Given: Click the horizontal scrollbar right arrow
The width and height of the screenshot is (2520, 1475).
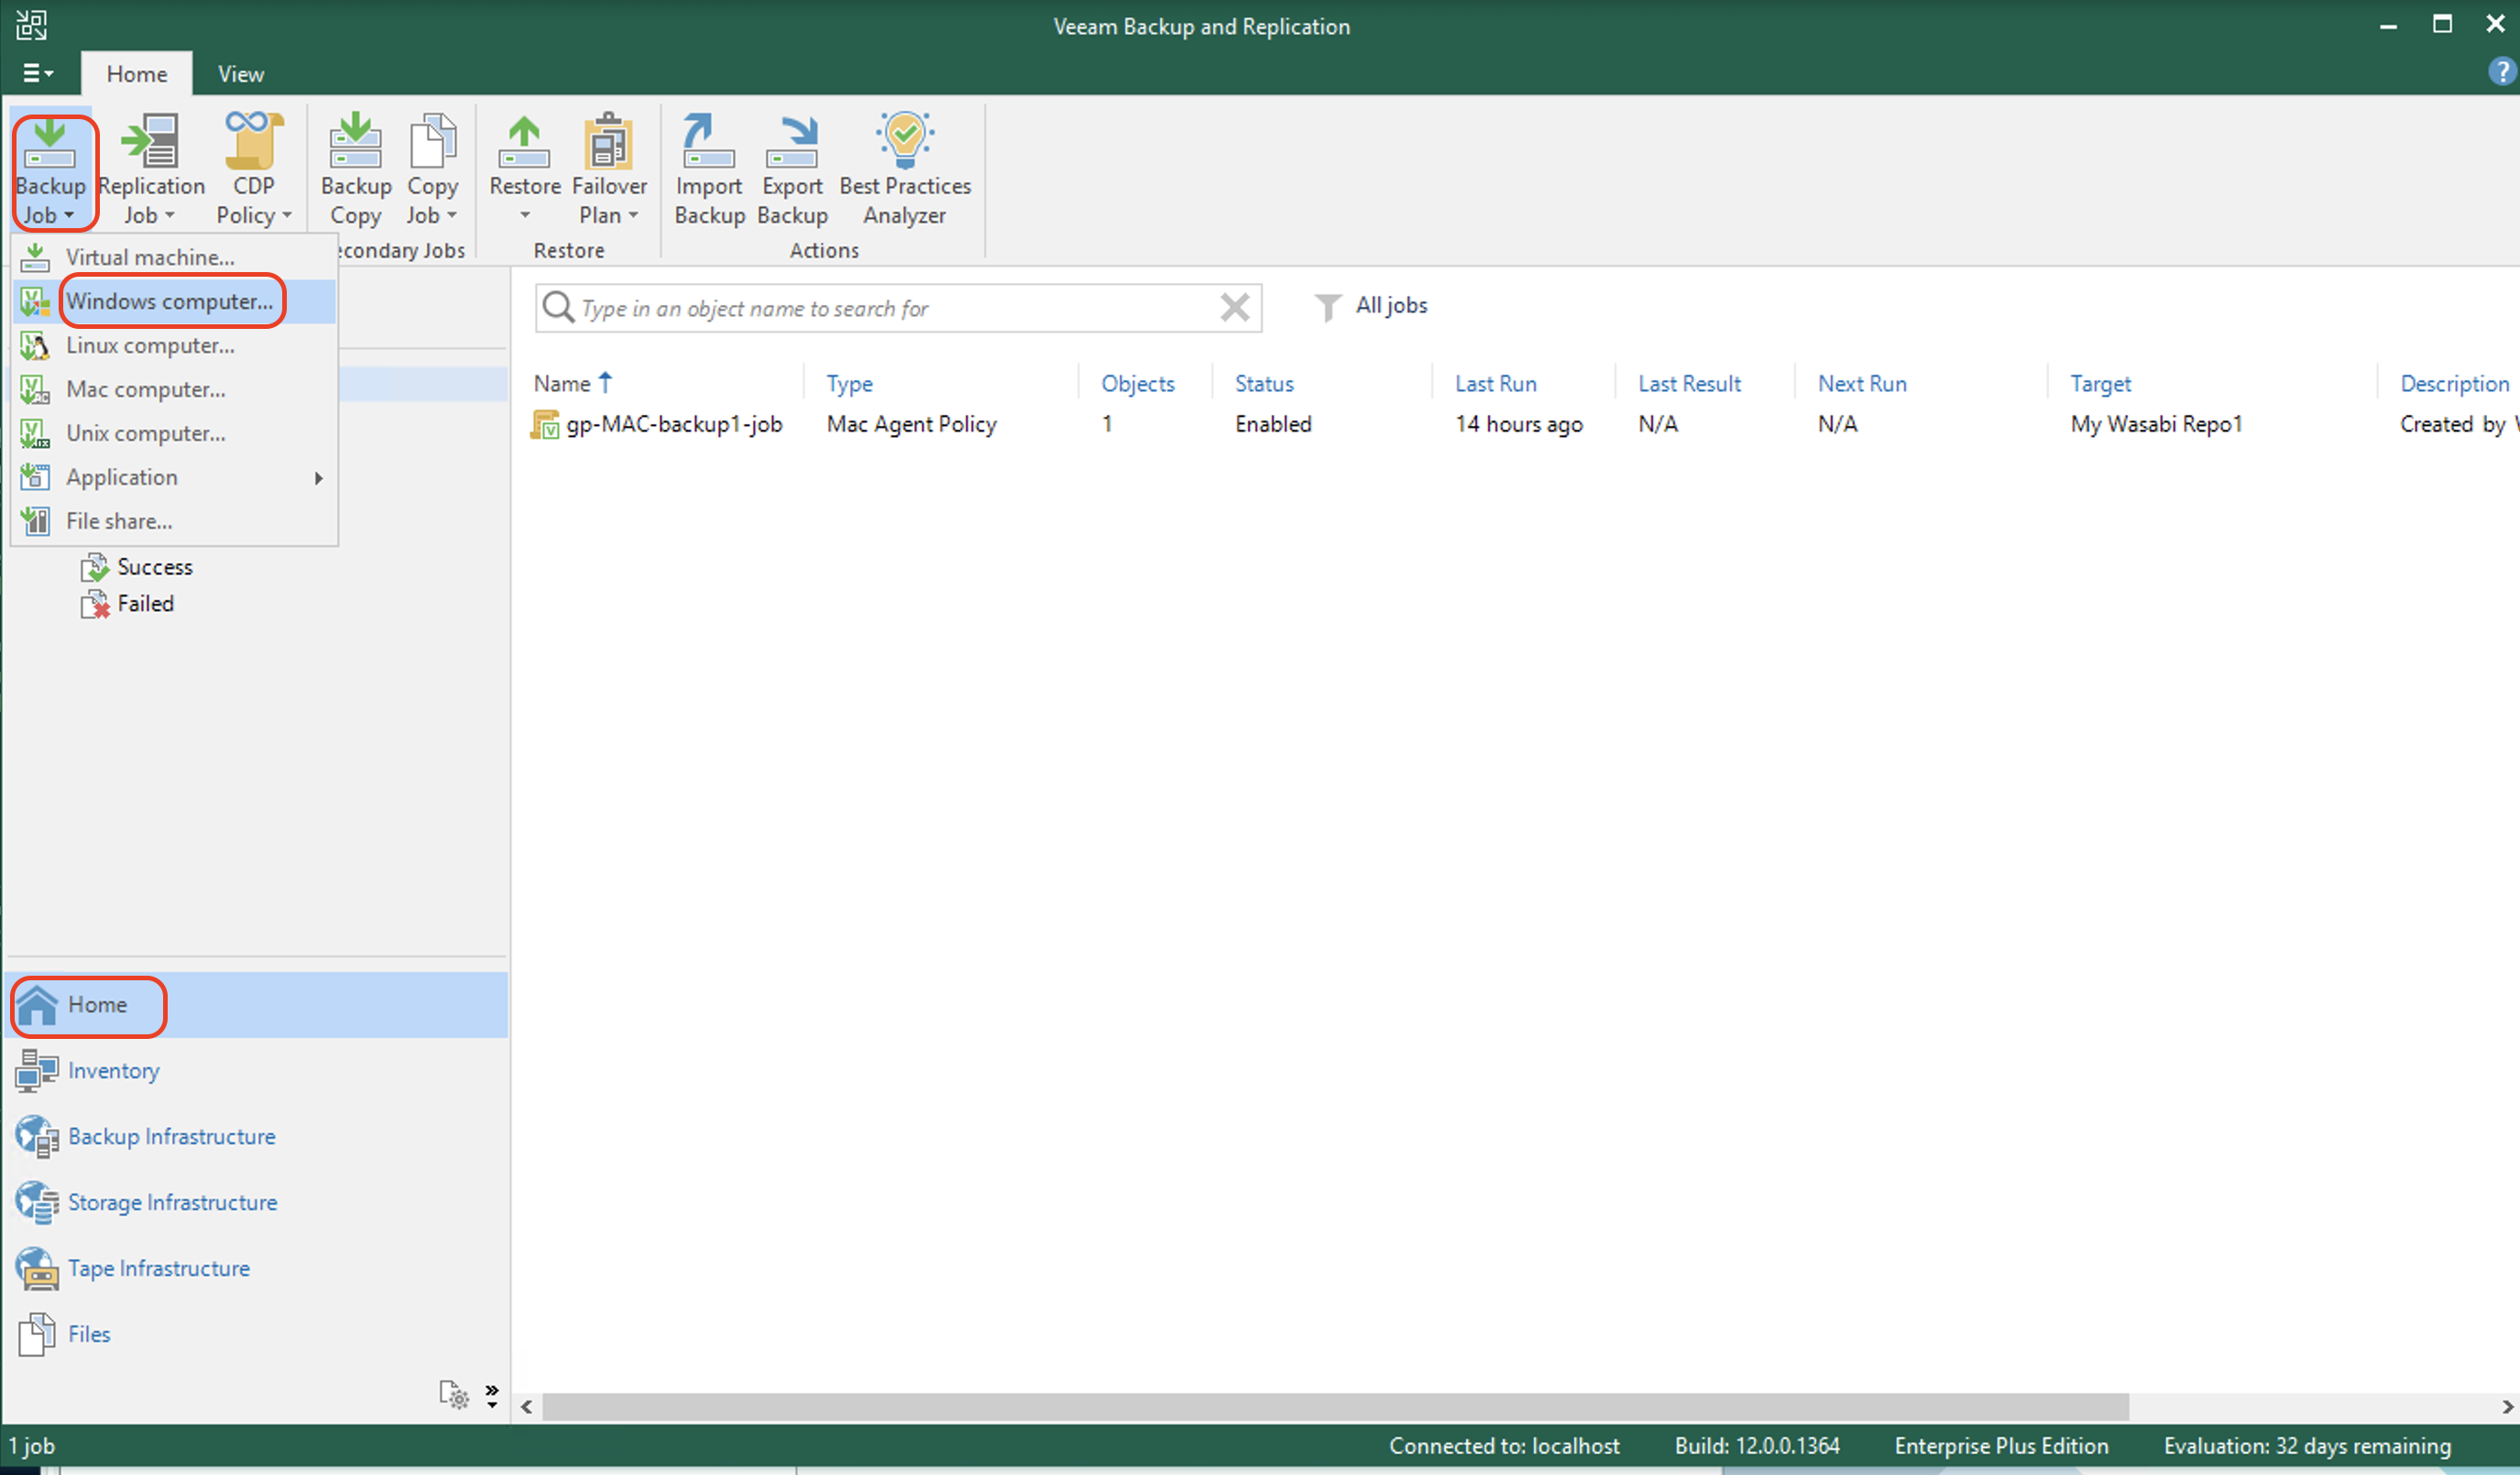Looking at the screenshot, I should [x=2506, y=1407].
